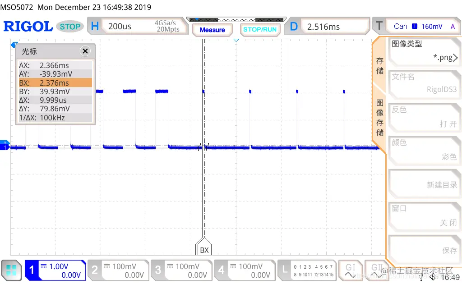The width and height of the screenshot is (462, 284).
Task: Click the 16:49 clock display
Action: pyautogui.click(x=450, y=277)
